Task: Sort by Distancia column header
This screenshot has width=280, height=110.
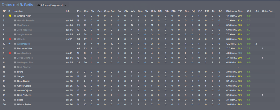Action: pyautogui.click(x=231, y=11)
